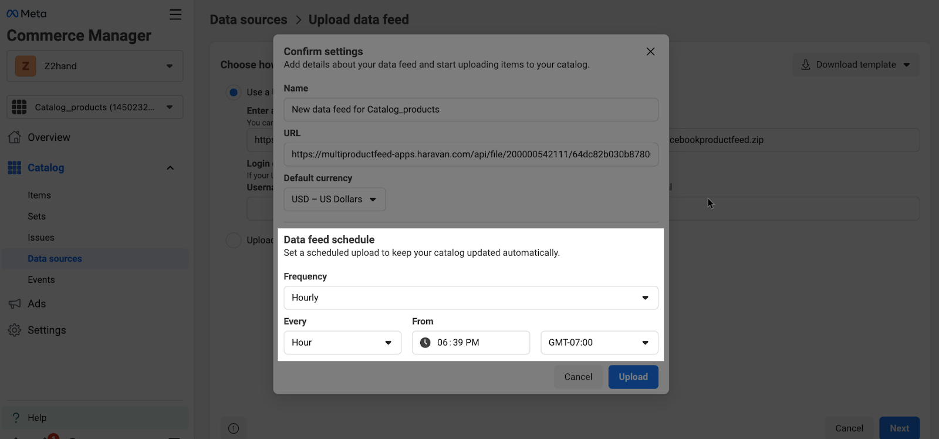Click the Catalog grid icon in sidebar
The height and width of the screenshot is (439, 939).
click(x=15, y=168)
